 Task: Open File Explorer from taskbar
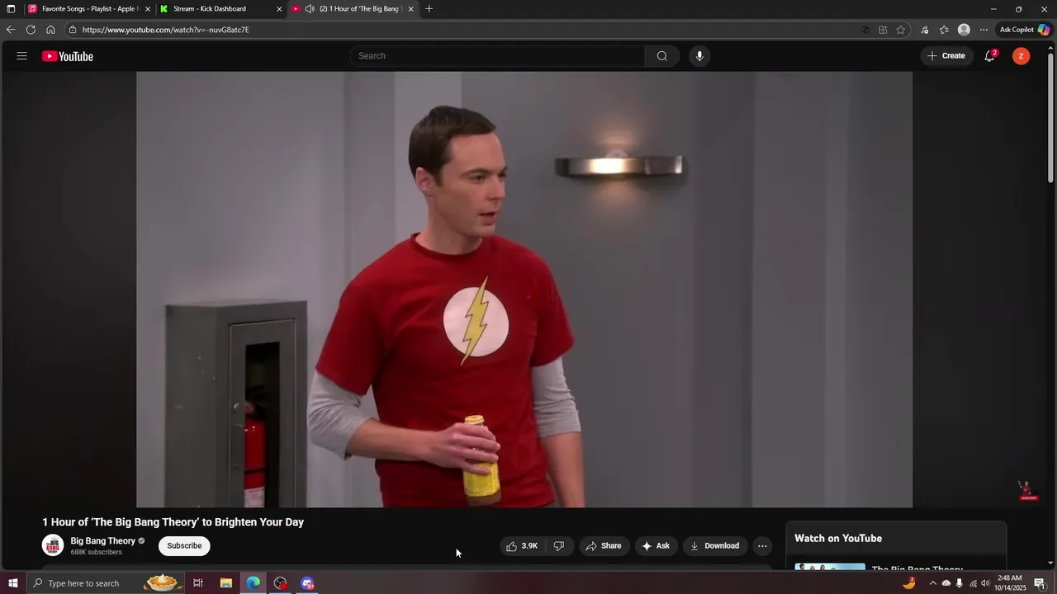(x=225, y=583)
